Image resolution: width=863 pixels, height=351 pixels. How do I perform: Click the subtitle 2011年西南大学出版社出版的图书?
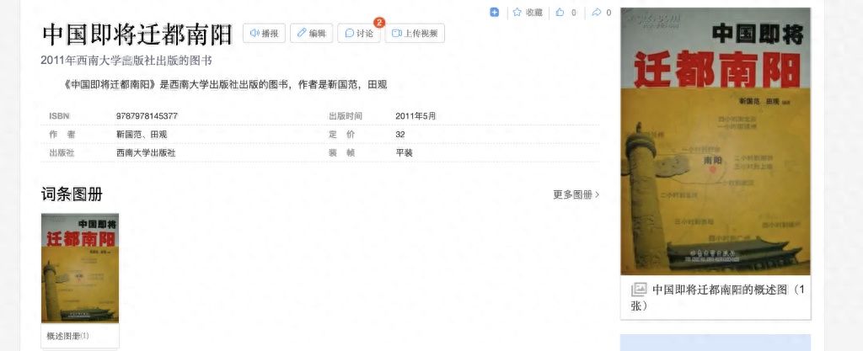tap(126, 61)
